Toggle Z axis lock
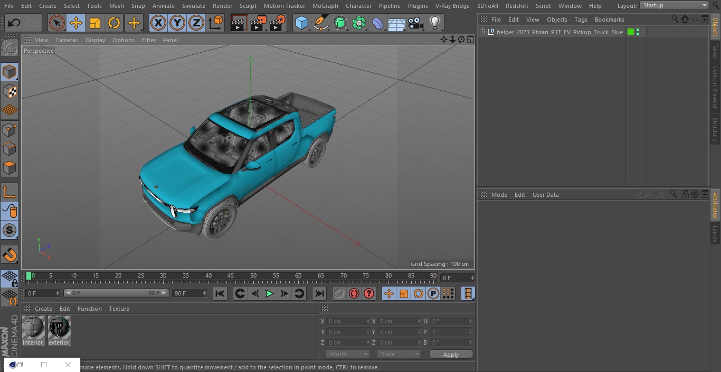This screenshot has height=372, width=721. tap(196, 23)
